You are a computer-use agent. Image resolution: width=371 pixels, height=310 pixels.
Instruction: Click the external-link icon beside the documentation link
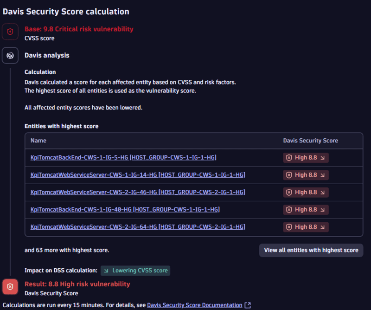click(x=247, y=305)
